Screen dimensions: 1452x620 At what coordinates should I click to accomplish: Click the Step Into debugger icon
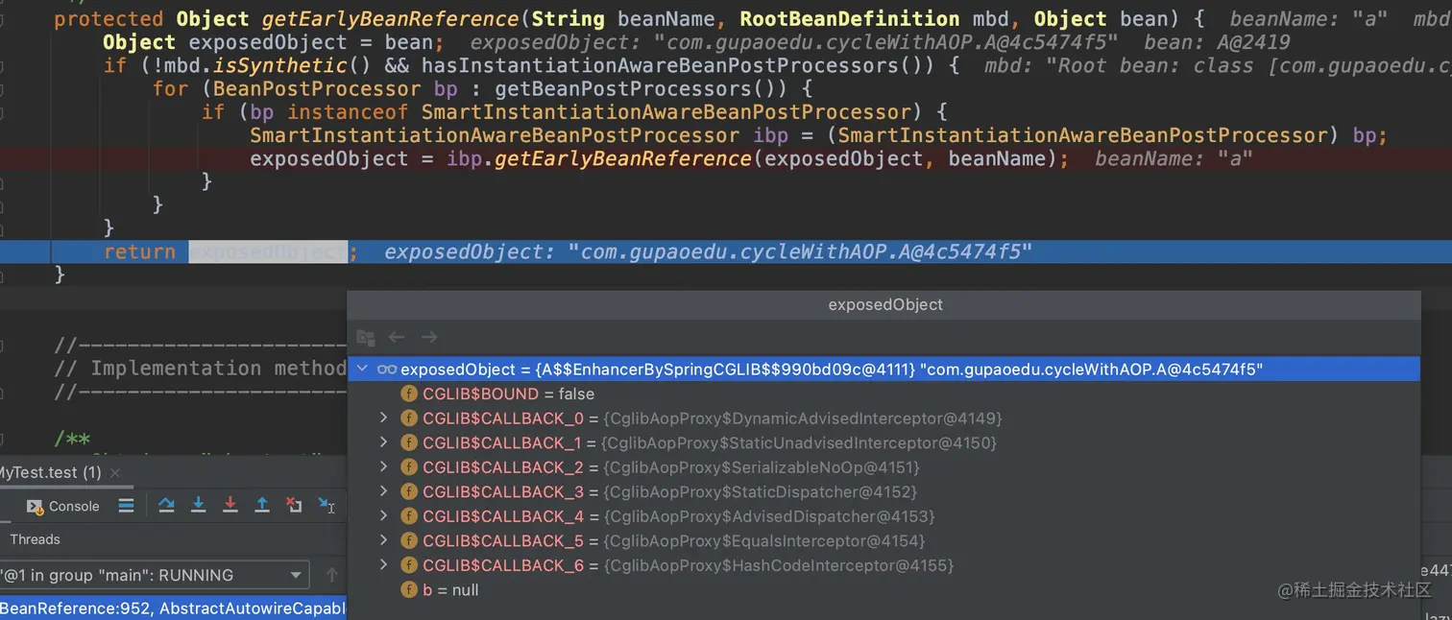point(199,505)
